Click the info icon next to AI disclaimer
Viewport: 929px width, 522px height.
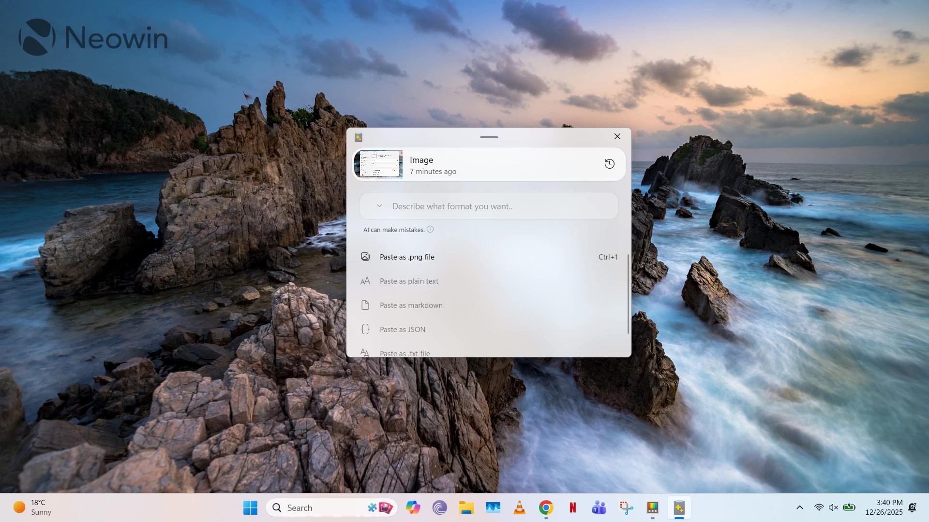tap(430, 229)
